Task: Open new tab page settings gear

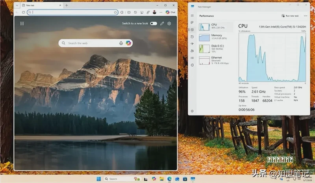Action: pyautogui.click(x=169, y=24)
